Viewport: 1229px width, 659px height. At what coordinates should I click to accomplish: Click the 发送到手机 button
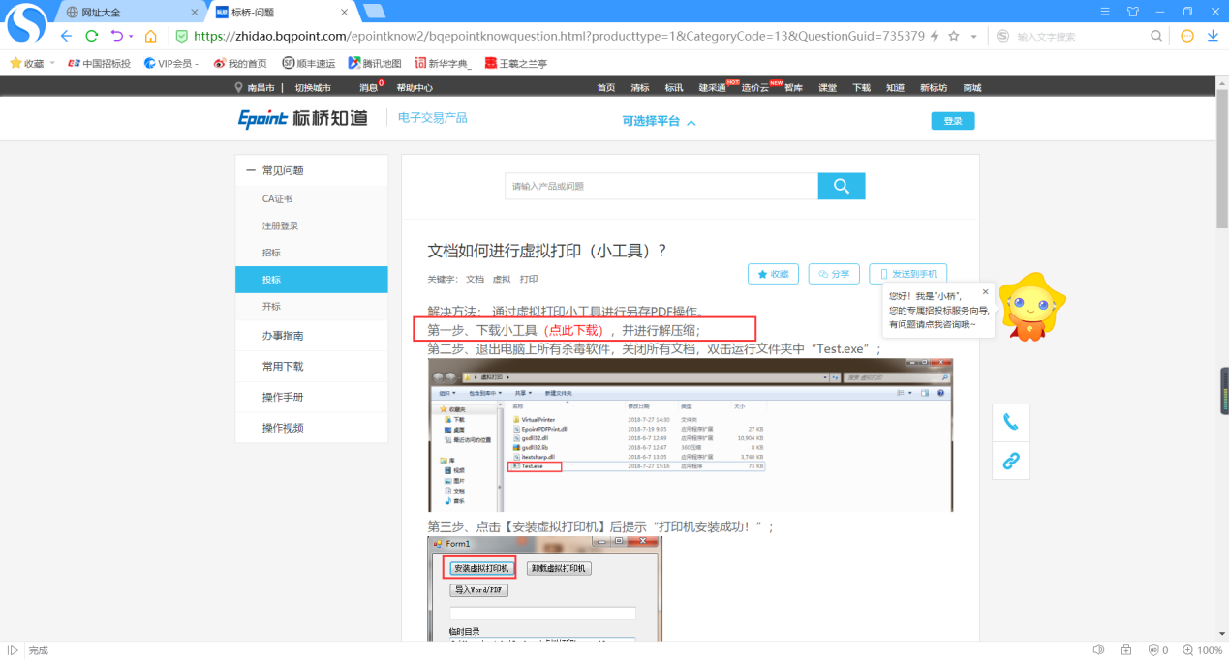[907, 274]
